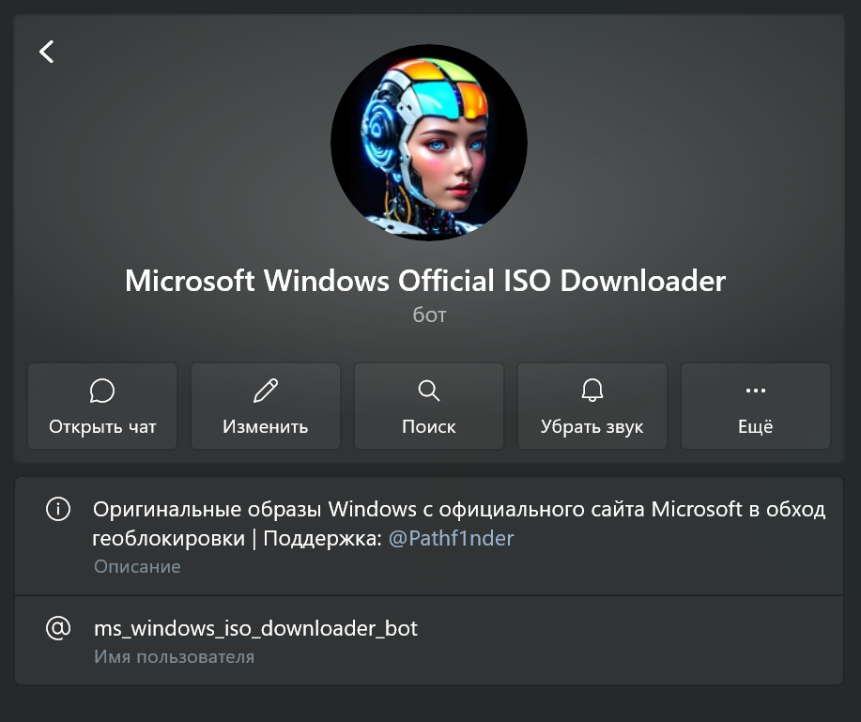The width and height of the screenshot is (861, 722).
Task: Click the @ icon beside the username
Action: 58,627
